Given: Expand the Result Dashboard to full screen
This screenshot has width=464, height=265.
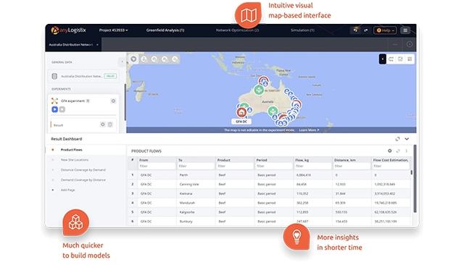Looking at the screenshot, I should (397, 139).
